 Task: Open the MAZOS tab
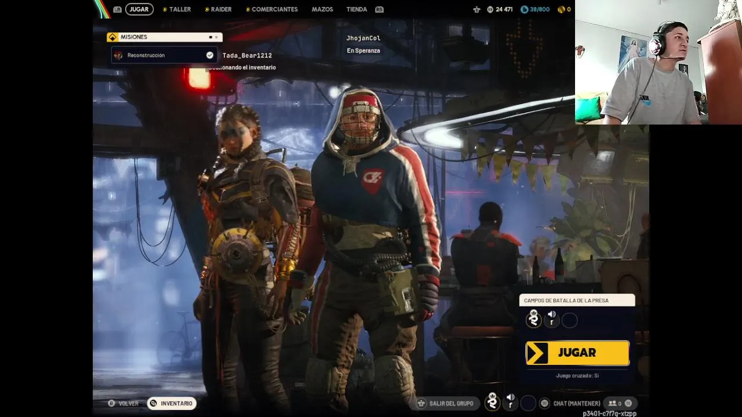click(x=322, y=9)
